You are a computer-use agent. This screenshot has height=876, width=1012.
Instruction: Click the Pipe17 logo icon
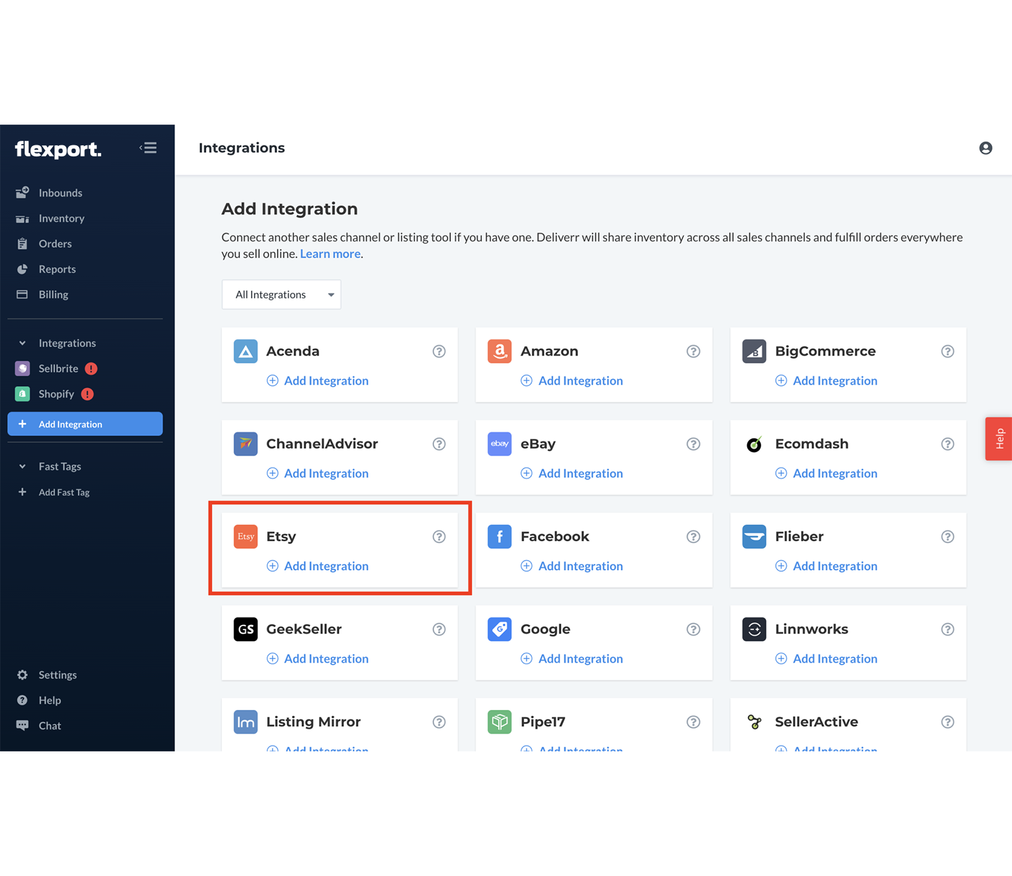pos(500,722)
